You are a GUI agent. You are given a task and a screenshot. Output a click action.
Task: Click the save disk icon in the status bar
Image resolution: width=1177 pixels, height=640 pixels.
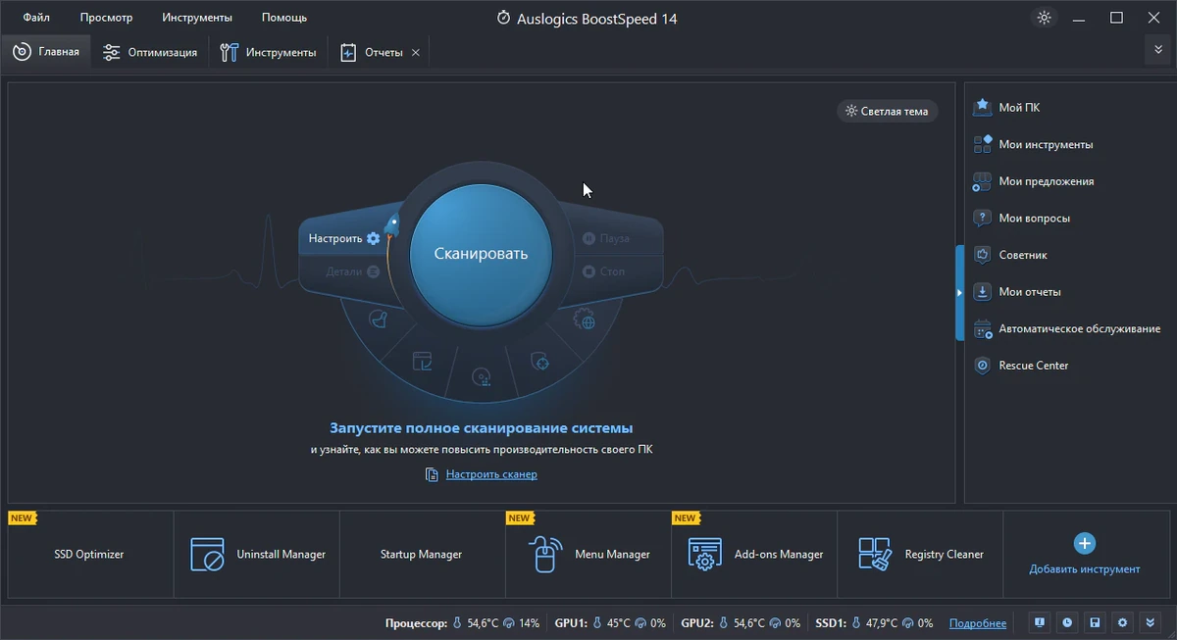1095,622
